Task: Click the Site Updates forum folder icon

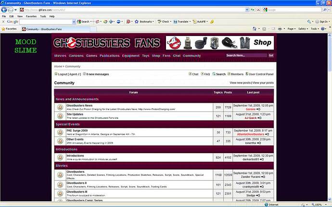Action: (60, 116)
